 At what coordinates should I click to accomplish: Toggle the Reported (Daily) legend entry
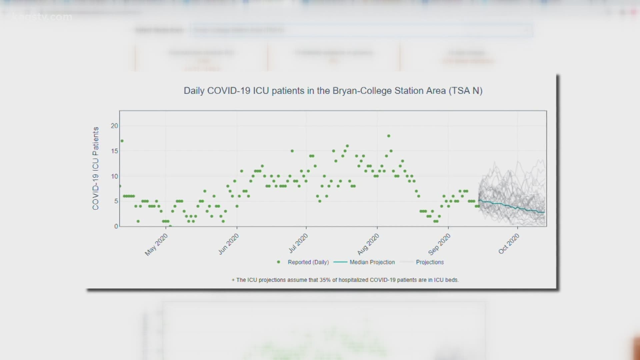click(x=308, y=262)
